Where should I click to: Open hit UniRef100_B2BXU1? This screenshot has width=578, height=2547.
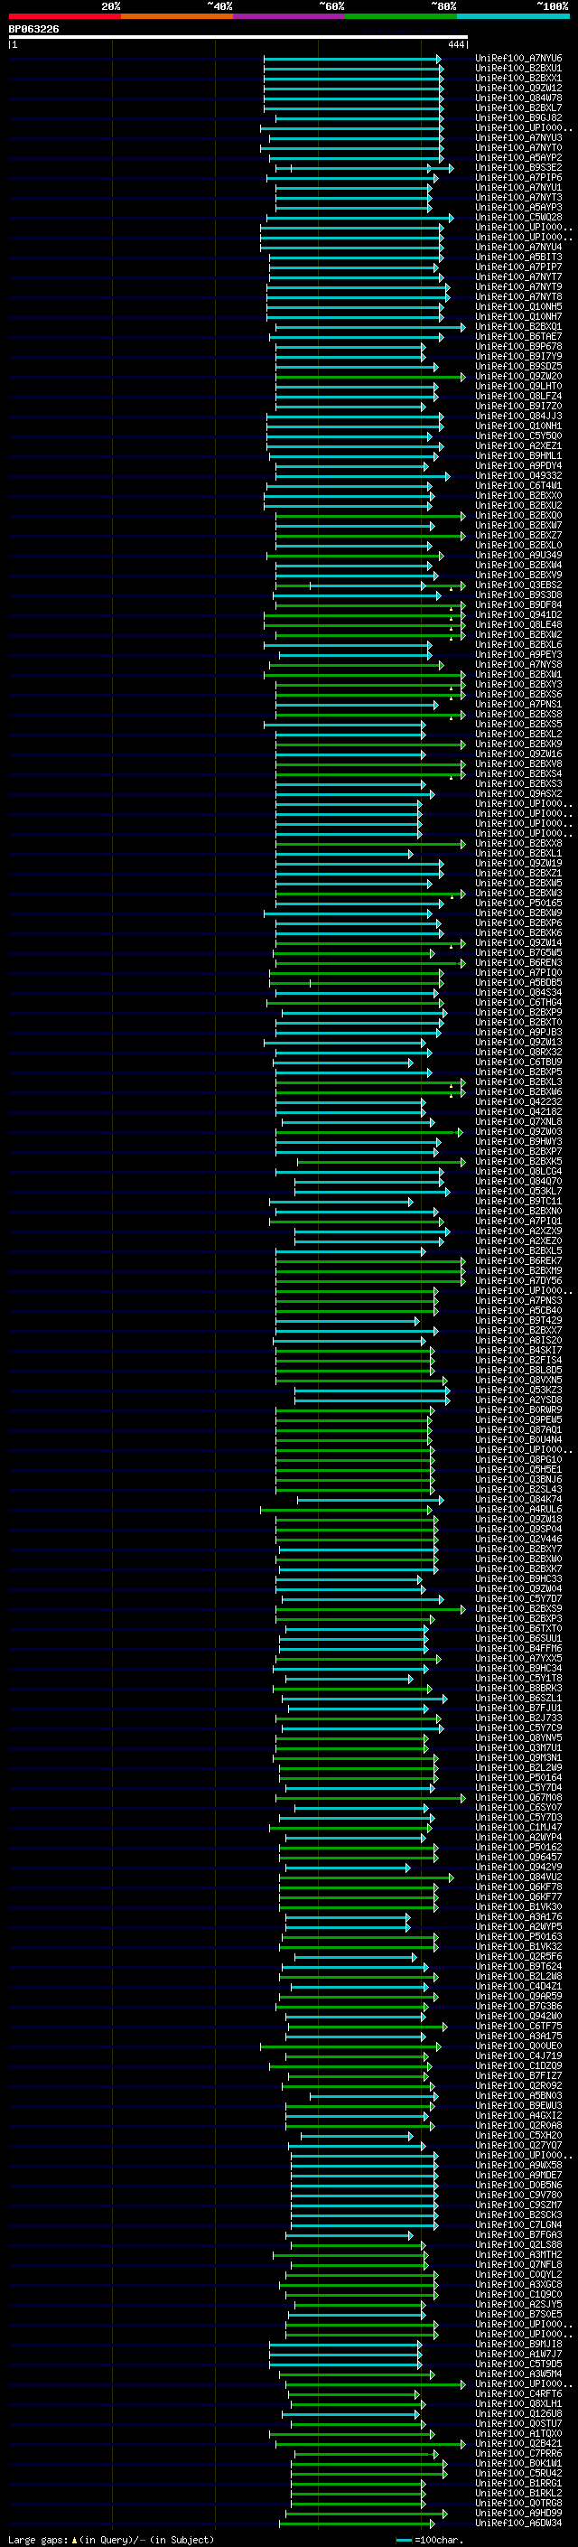point(517,69)
